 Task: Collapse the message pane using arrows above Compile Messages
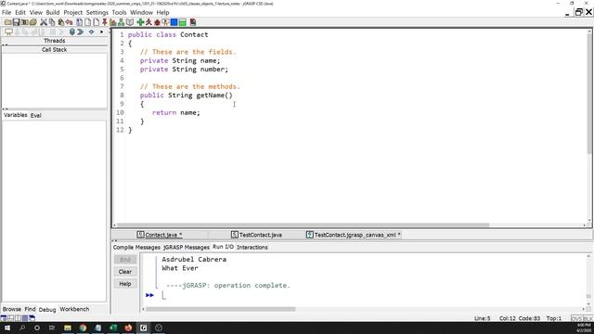(x=114, y=240)
